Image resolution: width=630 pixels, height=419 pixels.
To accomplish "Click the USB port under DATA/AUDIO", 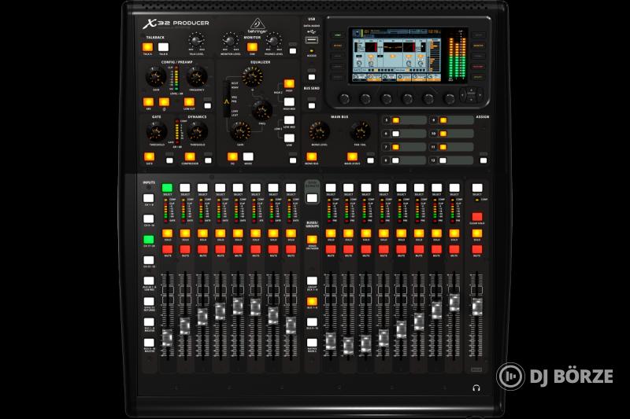I will click(311, 40).
